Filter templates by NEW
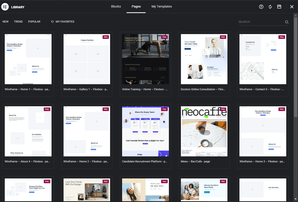Image resolution: width=298 pixels, height=202 pixels. [x=6, y=22]
